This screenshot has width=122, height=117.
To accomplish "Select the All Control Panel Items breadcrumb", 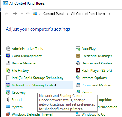I will click(x=89, y=14).
